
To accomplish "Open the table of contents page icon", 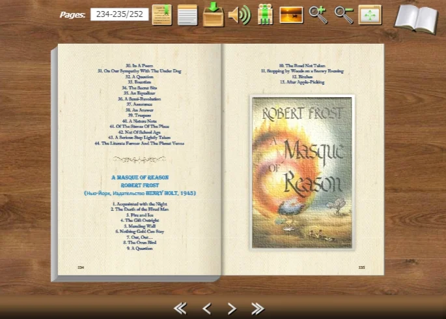I will (188, 15).
